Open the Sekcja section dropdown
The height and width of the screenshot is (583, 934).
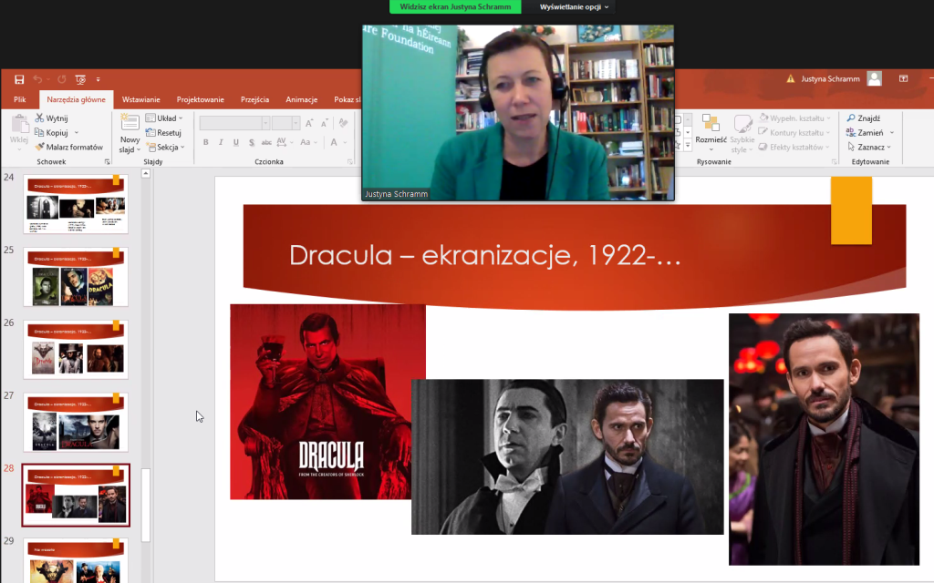click(165, 147)
